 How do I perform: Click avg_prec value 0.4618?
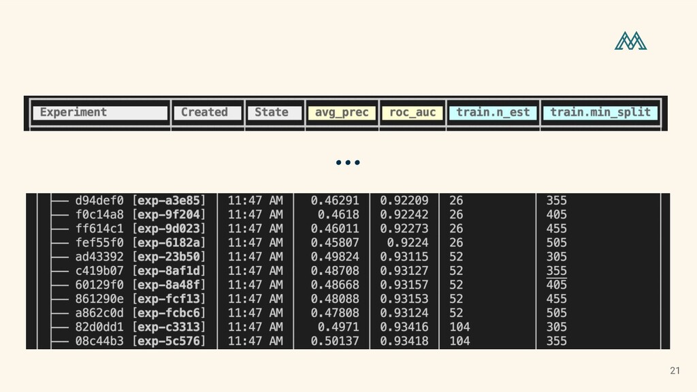pos(338,214)
